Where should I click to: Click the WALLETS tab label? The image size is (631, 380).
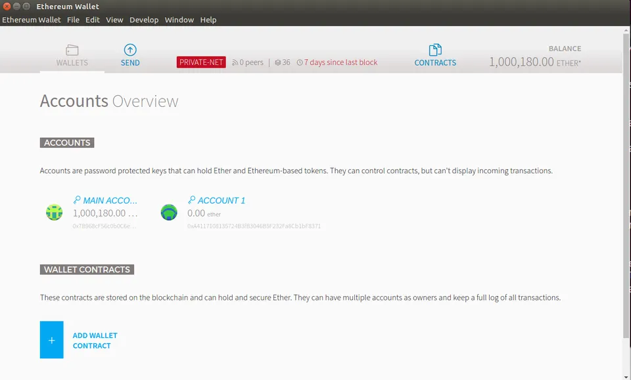tap(72, 62)
